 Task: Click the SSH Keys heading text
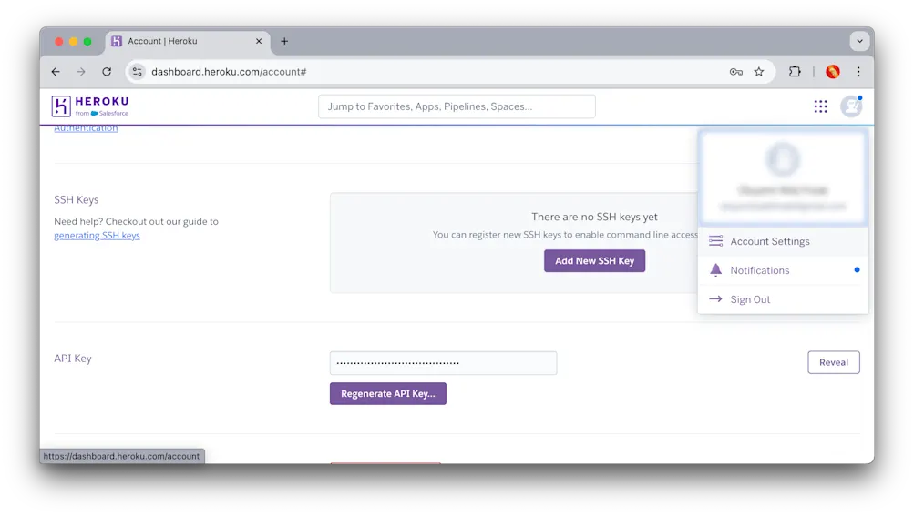77,200
